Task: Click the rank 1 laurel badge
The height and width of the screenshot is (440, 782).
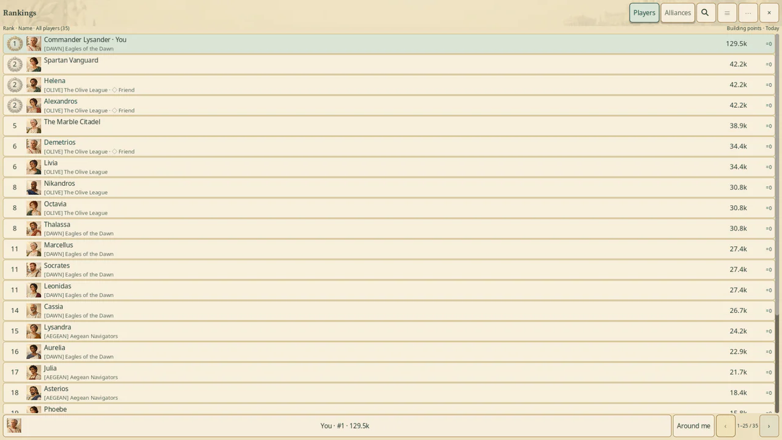Action: click(15, 43)
